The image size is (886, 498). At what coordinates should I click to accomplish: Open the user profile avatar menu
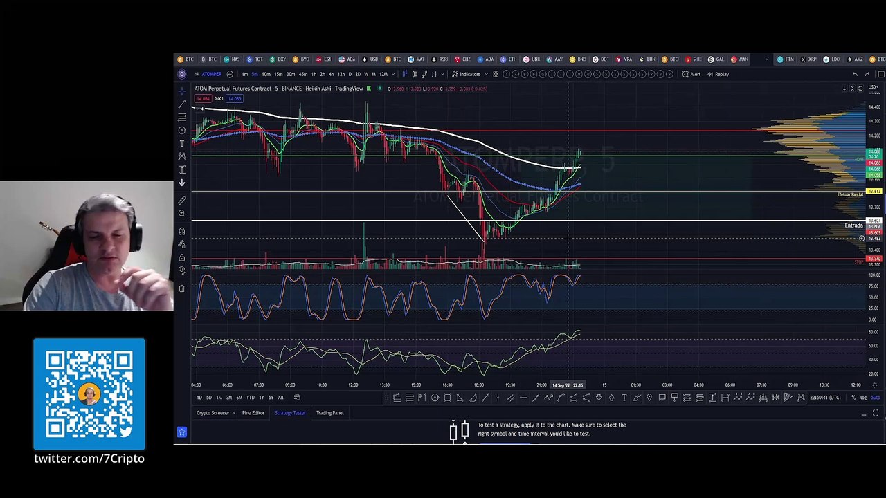point(182,74)
